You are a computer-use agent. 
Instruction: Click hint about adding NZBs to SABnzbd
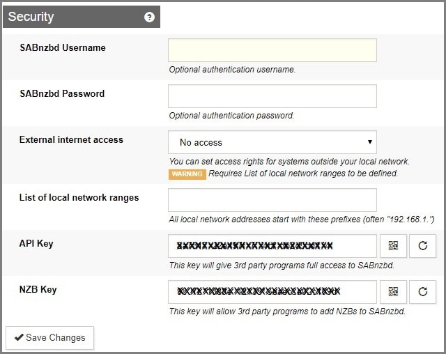[287, 311]
